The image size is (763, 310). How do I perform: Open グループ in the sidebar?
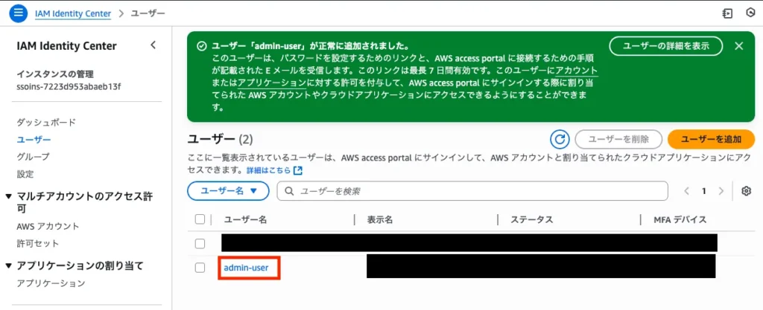pyautogui.click(x=33, y=157)
